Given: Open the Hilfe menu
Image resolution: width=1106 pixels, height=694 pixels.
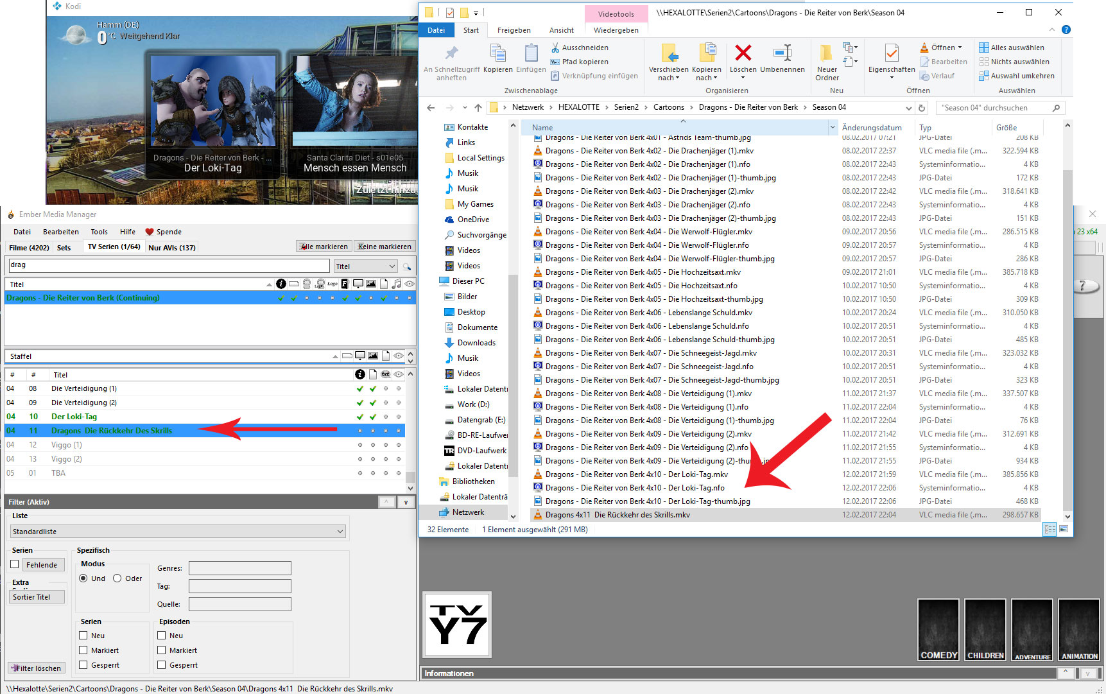Looking at the screenshot, I should pyautogui.click(x=127, y=232).
